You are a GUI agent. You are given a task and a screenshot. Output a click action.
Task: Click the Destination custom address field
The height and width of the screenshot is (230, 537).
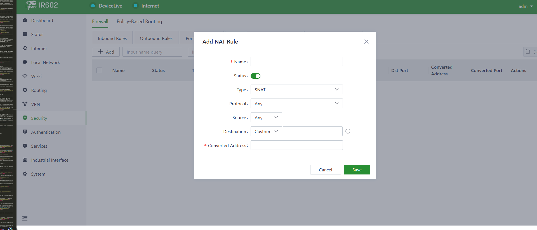point(313,131)
